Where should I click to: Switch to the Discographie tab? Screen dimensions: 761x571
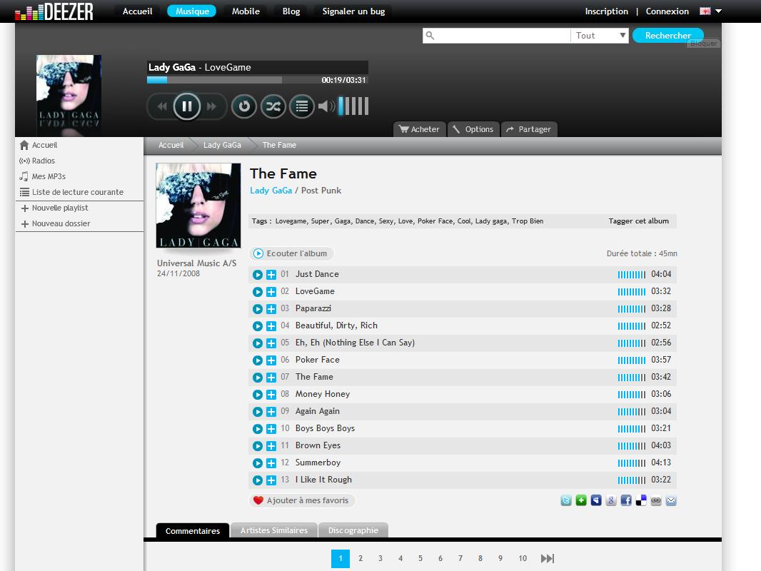point(353,530)
